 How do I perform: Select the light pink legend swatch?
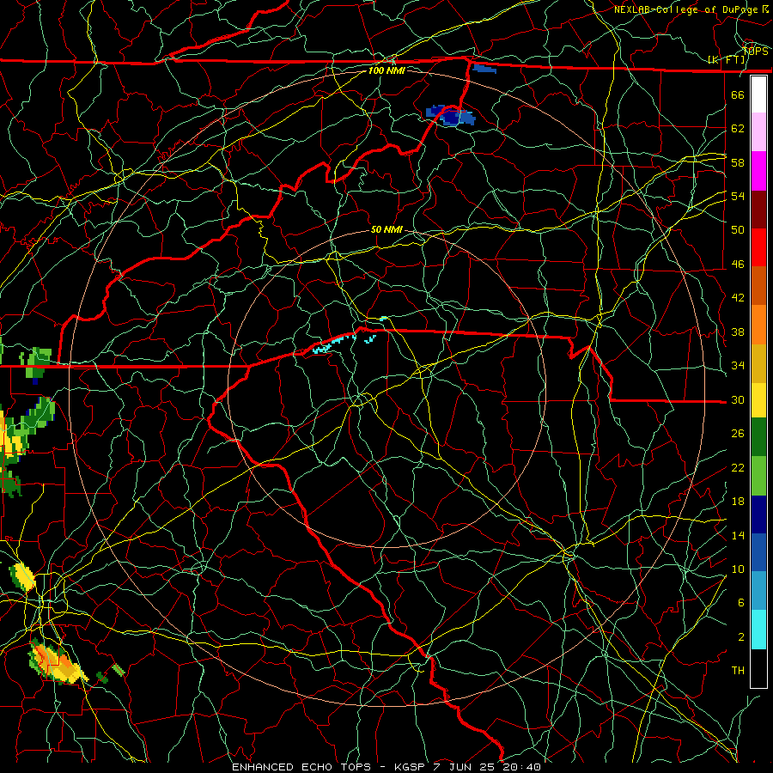(x=758, y=132)
